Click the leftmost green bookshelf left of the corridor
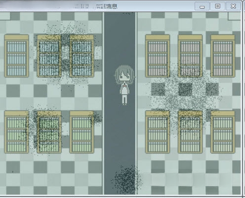 click(x=16, y=132)
